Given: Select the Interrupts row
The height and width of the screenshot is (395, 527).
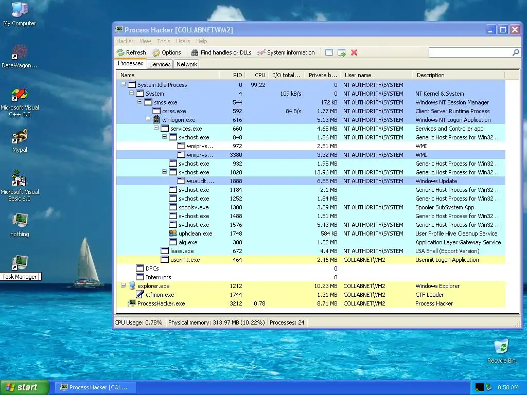Looking at the screenshot, I should click(x=310, y=277).
